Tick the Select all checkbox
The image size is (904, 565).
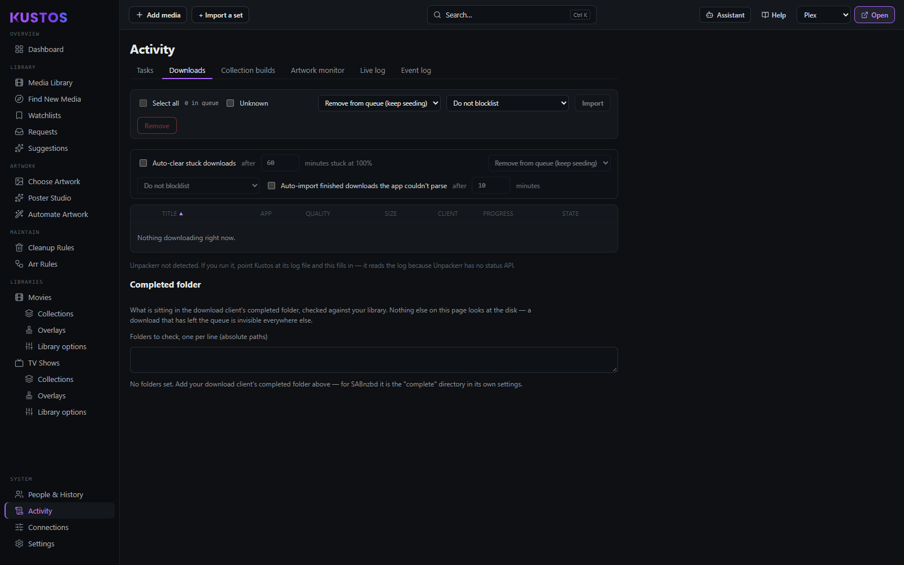[144, 103]
